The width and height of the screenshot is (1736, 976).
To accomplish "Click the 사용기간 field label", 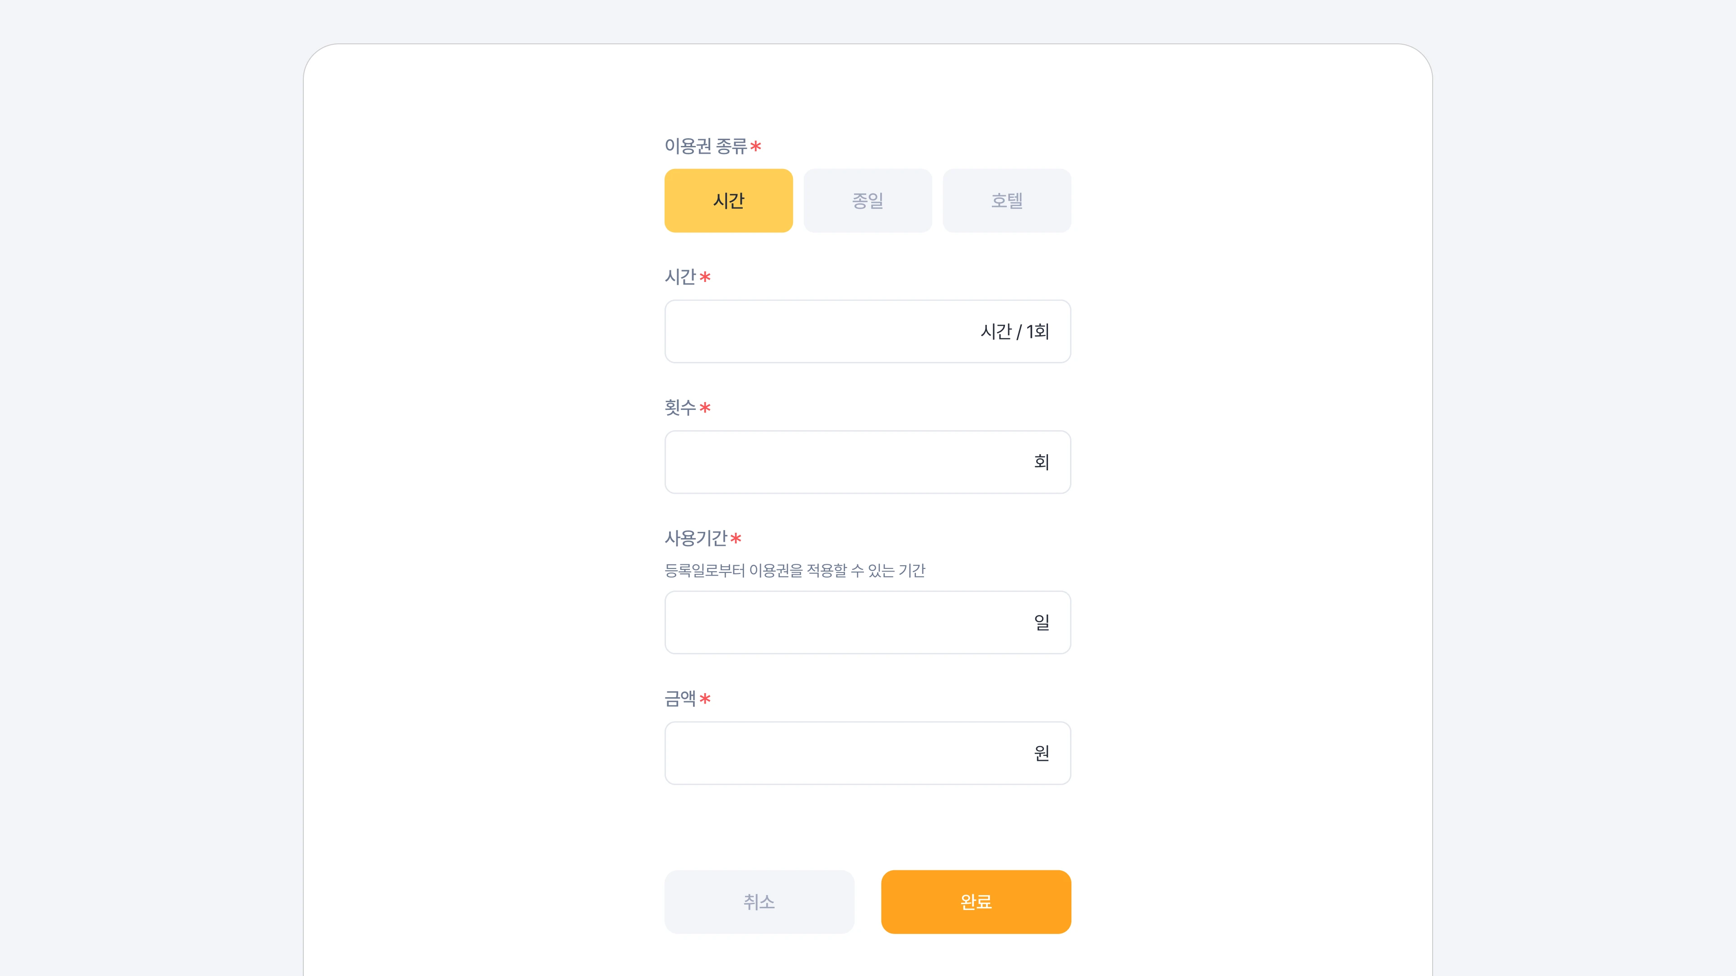I will click(695, 538).
